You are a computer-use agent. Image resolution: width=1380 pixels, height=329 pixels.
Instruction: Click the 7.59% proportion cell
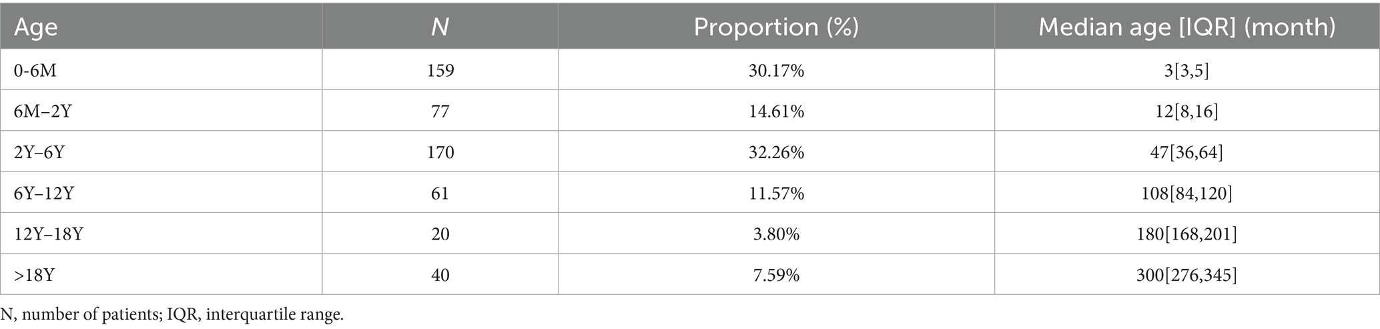775,274
